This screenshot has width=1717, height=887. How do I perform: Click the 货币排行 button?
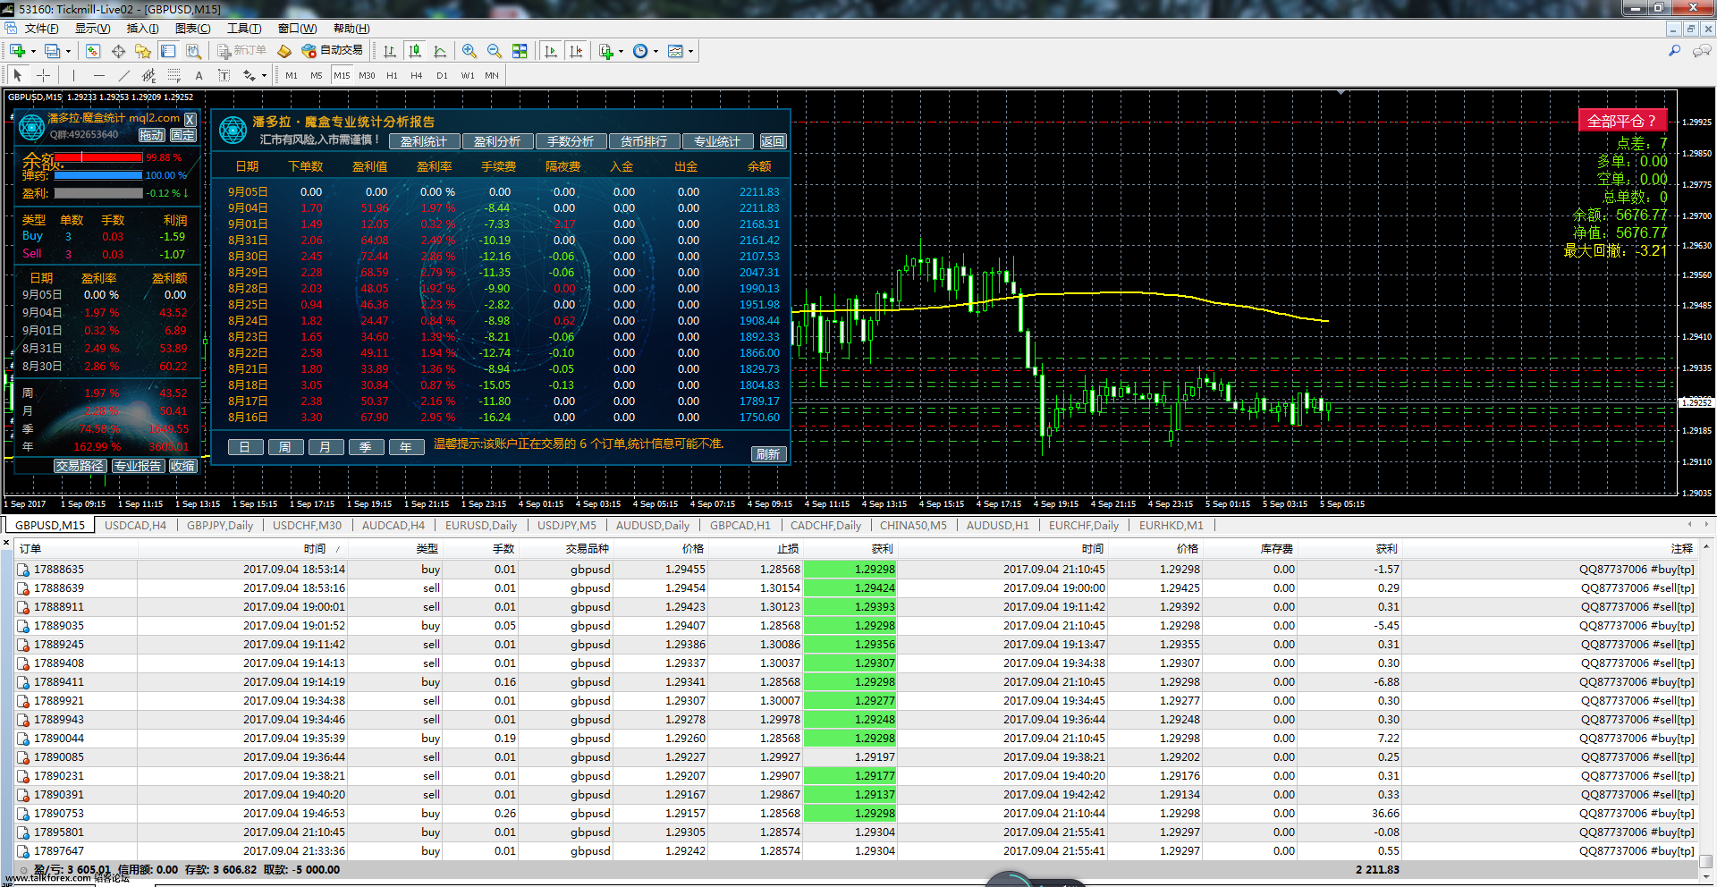click(644, 141)
